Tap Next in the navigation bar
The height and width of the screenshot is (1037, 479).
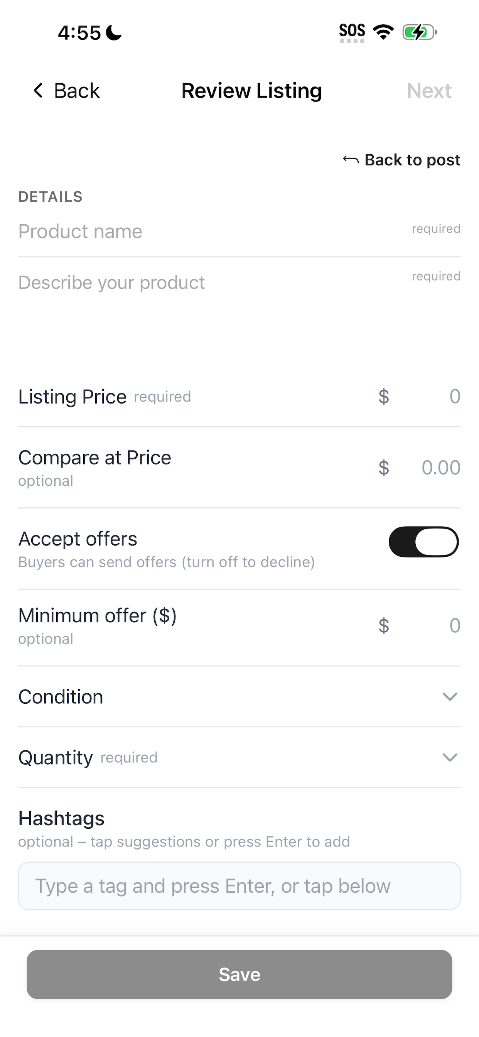429,91
